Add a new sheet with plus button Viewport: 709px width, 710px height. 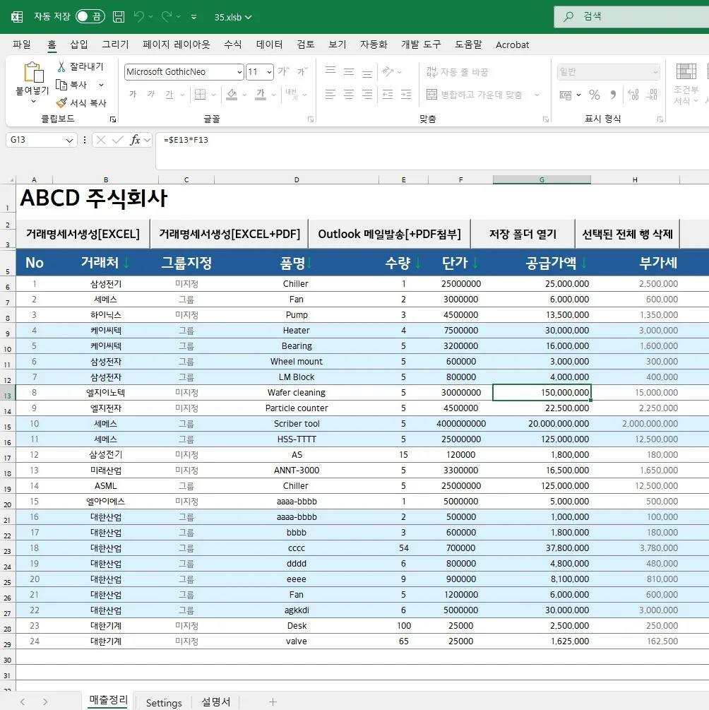pos(273,702)
